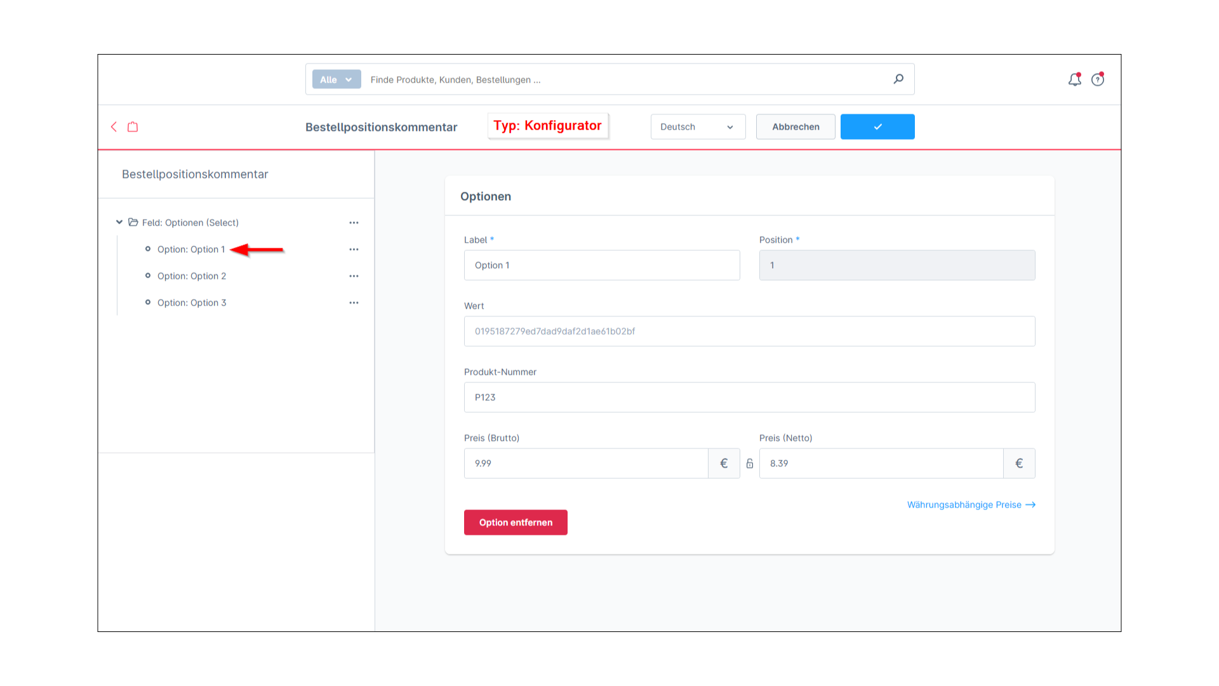Select Option: Option 3 in tree

point(192,302)
